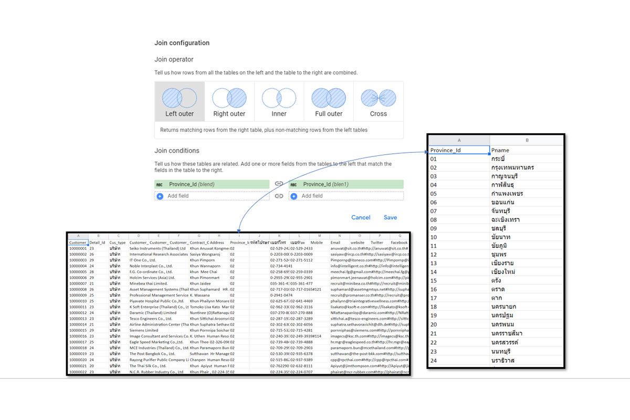630x420 pixels.
Task: Select Province_Id header cell in province sheet
Action: pyautogui.click(x=459, y=150)
